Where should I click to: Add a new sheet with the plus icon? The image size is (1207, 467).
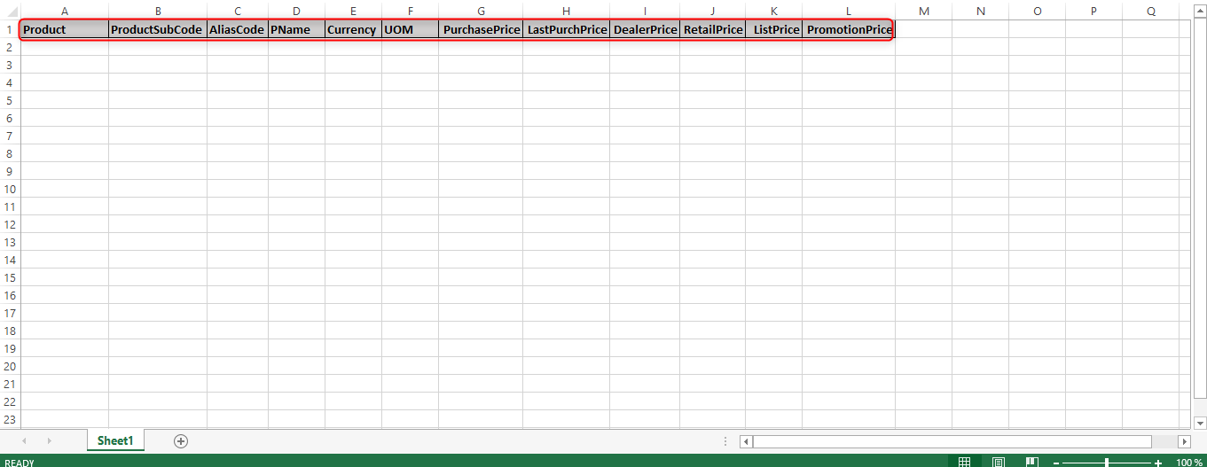click(181, 440)
